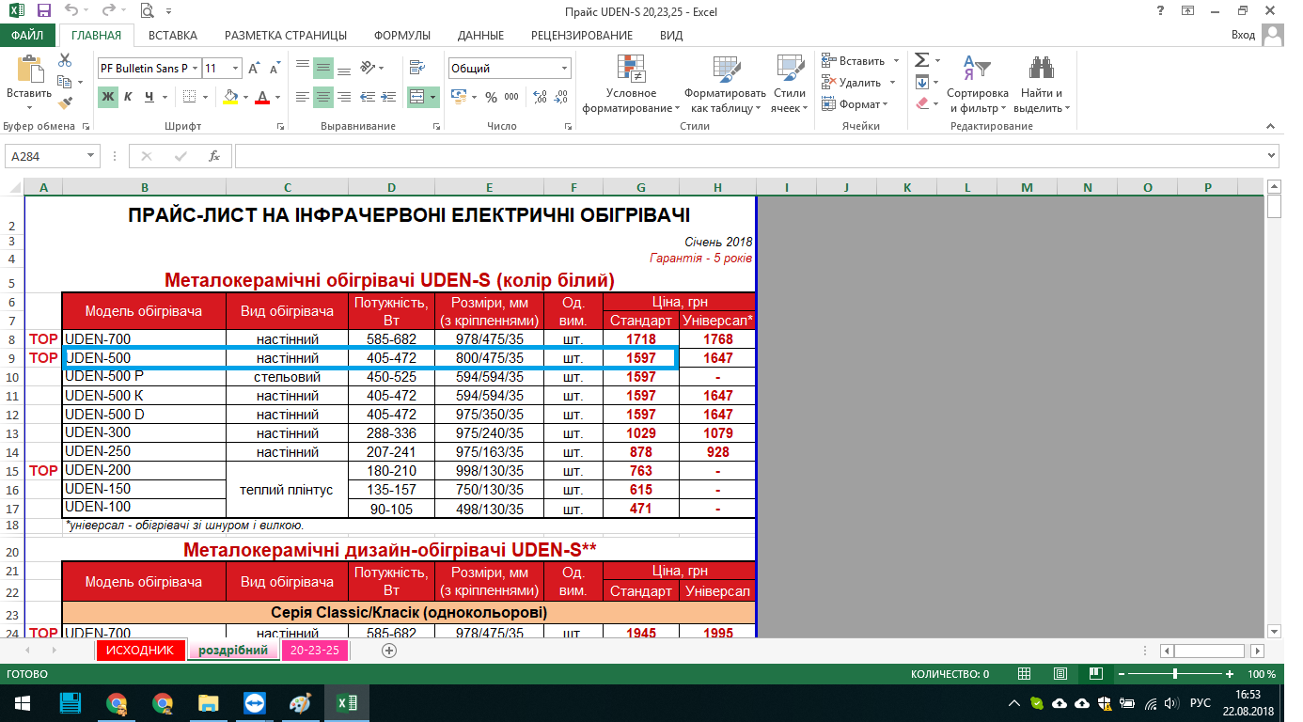This screenshot has height=722, width=1303.
Task: Decrease decimal places
Action: [x=560, y=97]
